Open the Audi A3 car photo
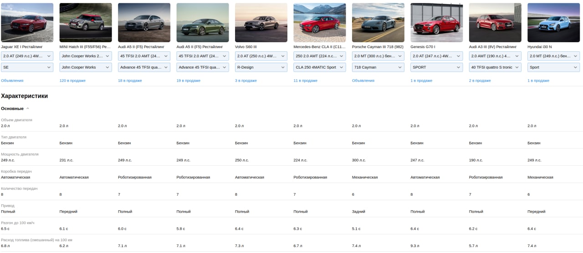 (495, 23)
